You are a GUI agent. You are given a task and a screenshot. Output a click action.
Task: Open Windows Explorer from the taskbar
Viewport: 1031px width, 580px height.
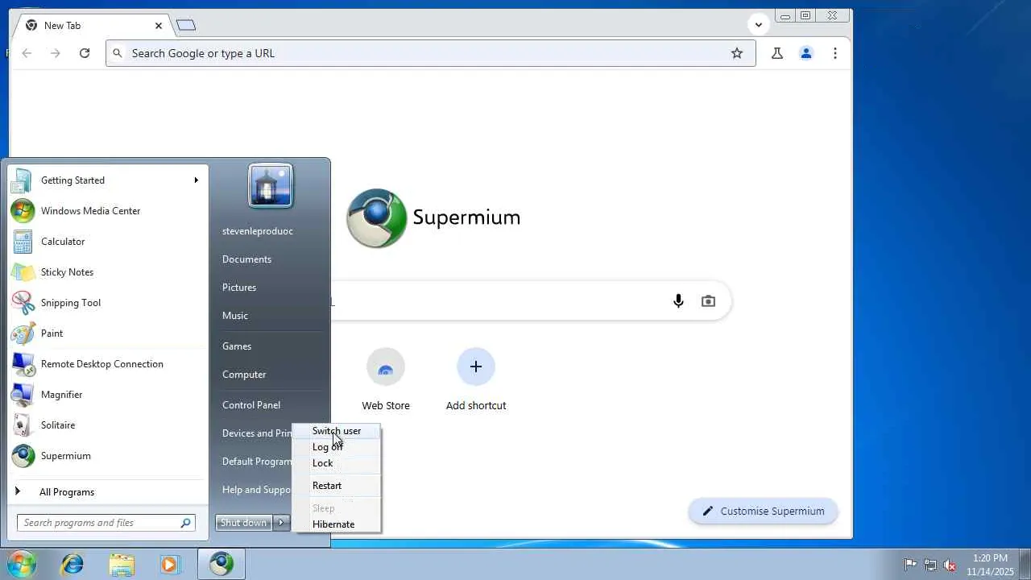(122, 564)
